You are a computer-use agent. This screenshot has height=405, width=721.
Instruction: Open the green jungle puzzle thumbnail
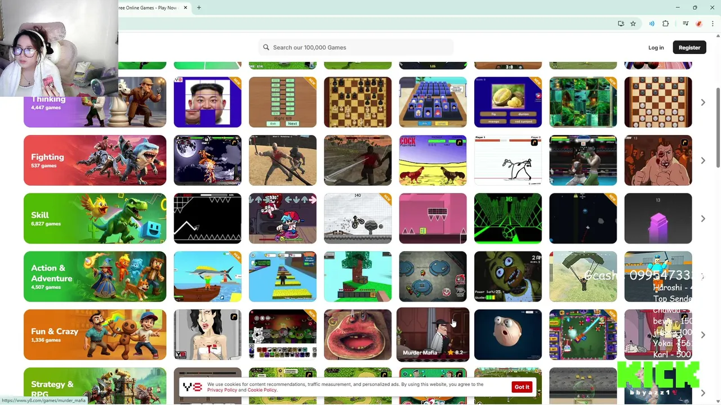click(x=583, y=102)
